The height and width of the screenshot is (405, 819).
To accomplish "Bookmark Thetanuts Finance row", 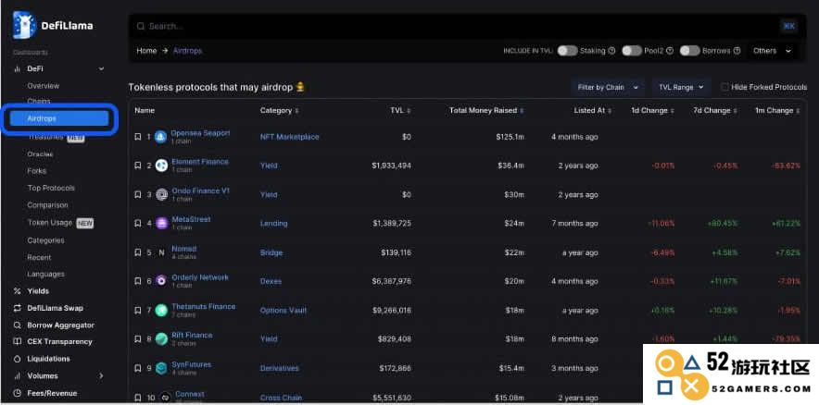I will coord(137,310).
